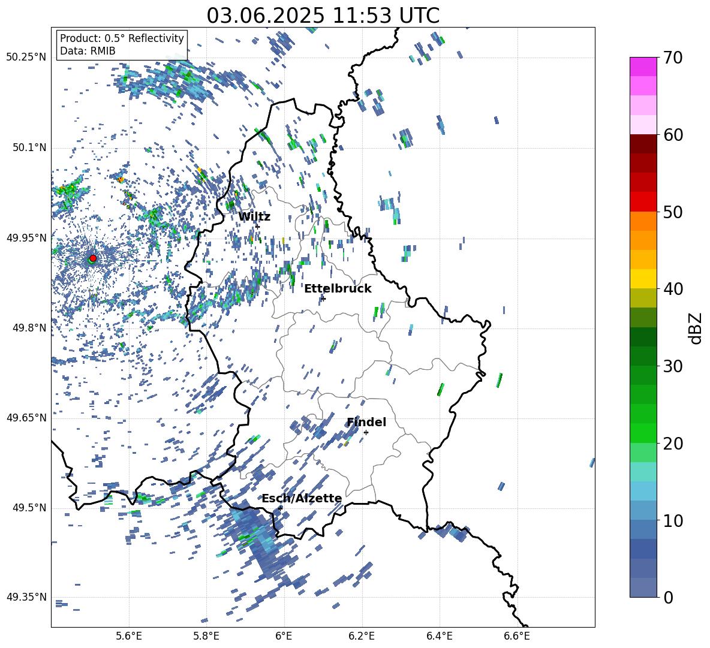Screen dimensions: 710x648
Task: Click the colorbar tick value 60
Action: click(672, 135)
